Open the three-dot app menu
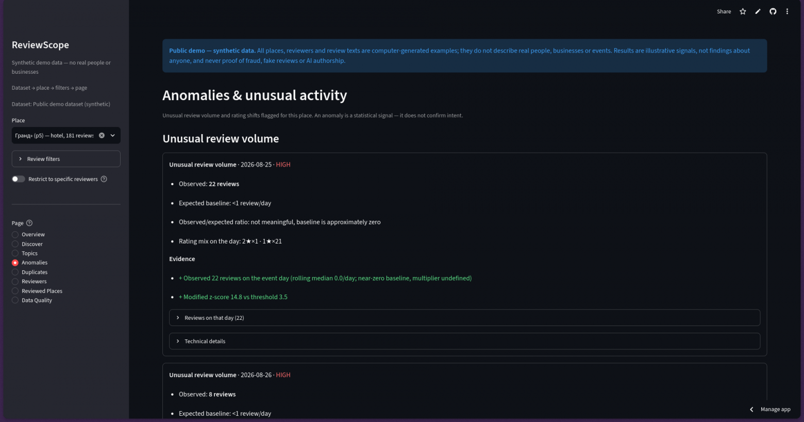The image size is (804, 422). (x=787, y=11)
